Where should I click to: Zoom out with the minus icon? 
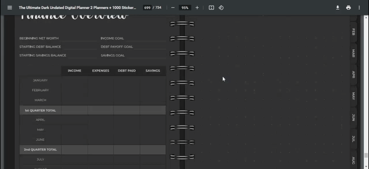[x=173, y=7]
